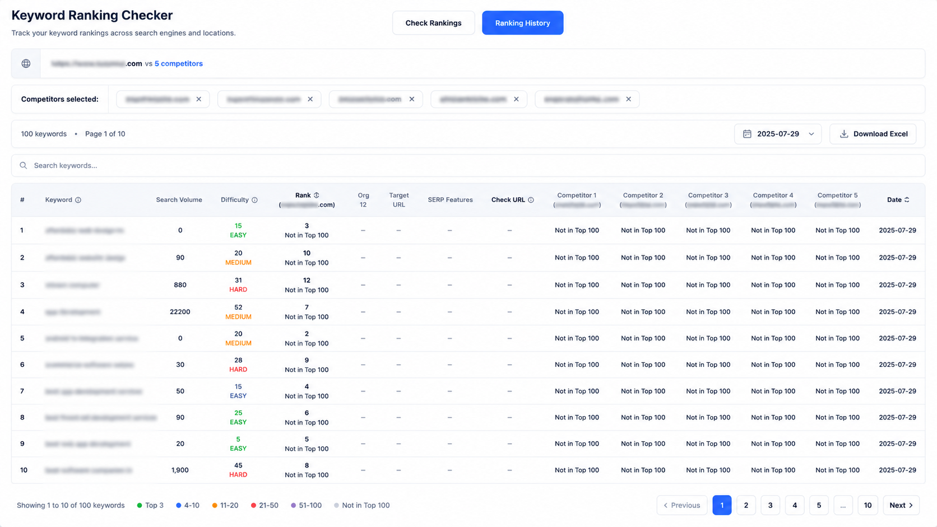Click the Competitor 1 column header

(577, 200)
